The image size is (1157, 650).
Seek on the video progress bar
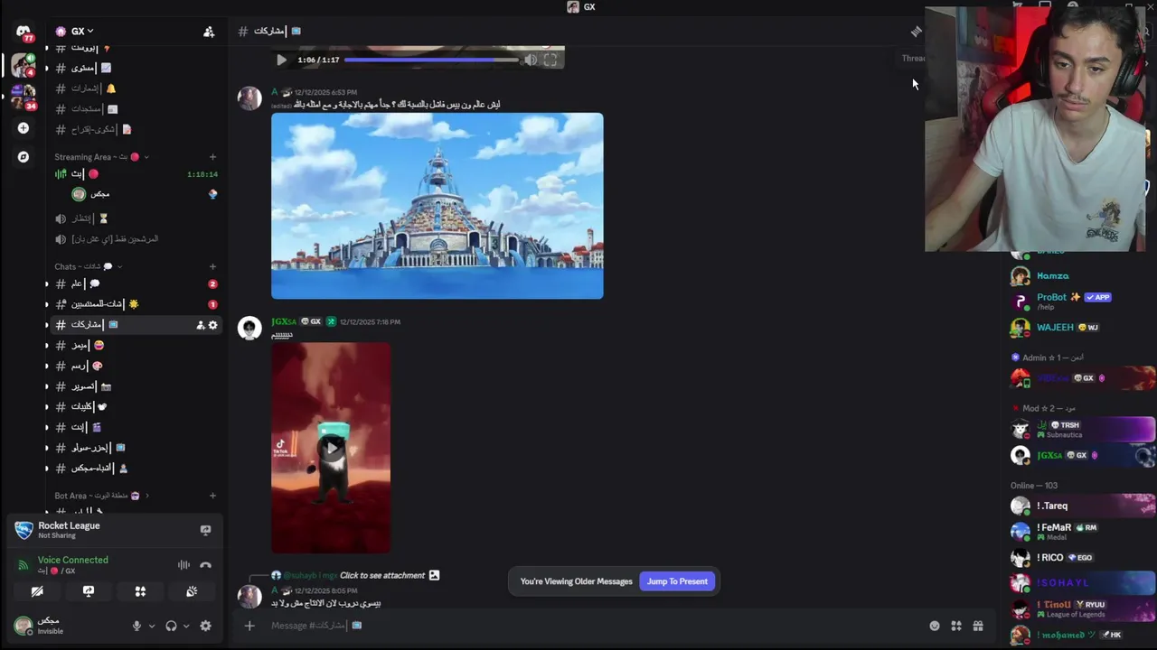point(431,60)
